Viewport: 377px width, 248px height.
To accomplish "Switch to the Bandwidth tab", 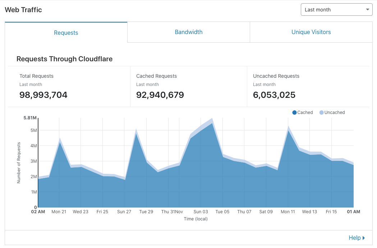I will [188, 32].
